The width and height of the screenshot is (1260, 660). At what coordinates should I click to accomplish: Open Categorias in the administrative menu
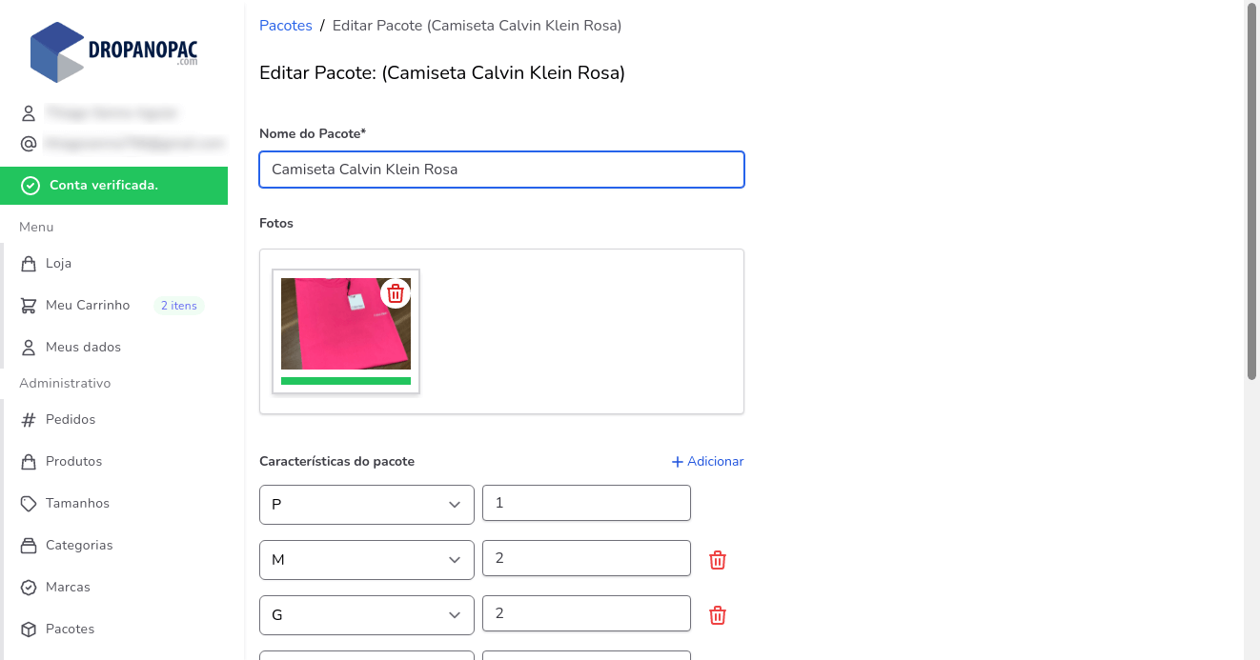point(79,546)
